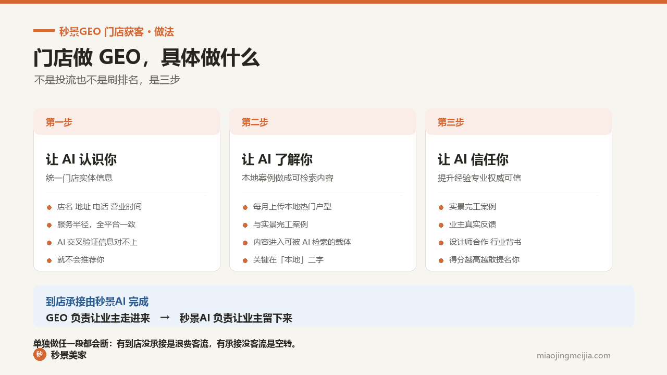The height and width of the screenshot is (375, 667).
Task: Click the subtitle 不是投流也不是刷排名，是三步
Action: coord(107,80)
